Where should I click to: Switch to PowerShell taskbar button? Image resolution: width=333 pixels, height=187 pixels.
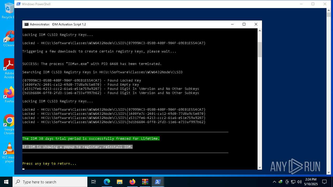coord(158,182)
